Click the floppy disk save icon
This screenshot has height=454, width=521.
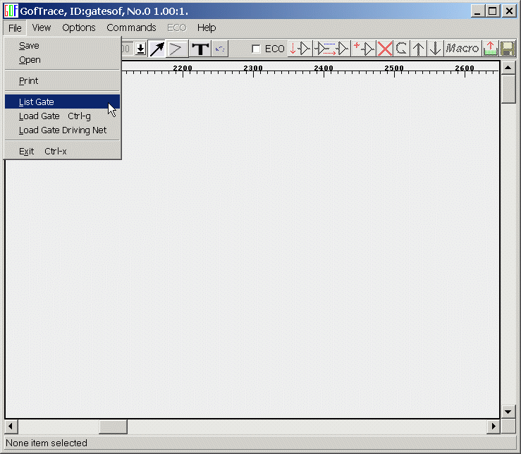507,49
